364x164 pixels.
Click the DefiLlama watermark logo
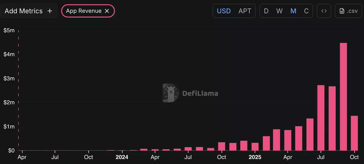[x=170, y=93]
